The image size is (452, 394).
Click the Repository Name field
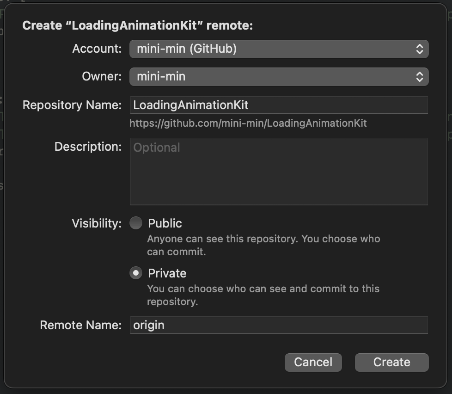(279, 105)
